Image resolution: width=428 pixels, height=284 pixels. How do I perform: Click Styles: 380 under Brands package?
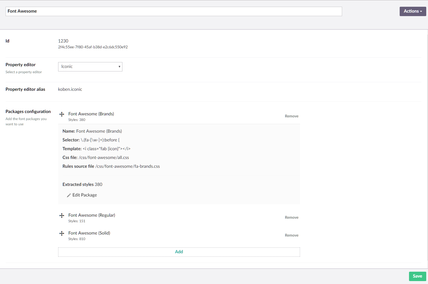pyautogui.click(x=77, y=120)
